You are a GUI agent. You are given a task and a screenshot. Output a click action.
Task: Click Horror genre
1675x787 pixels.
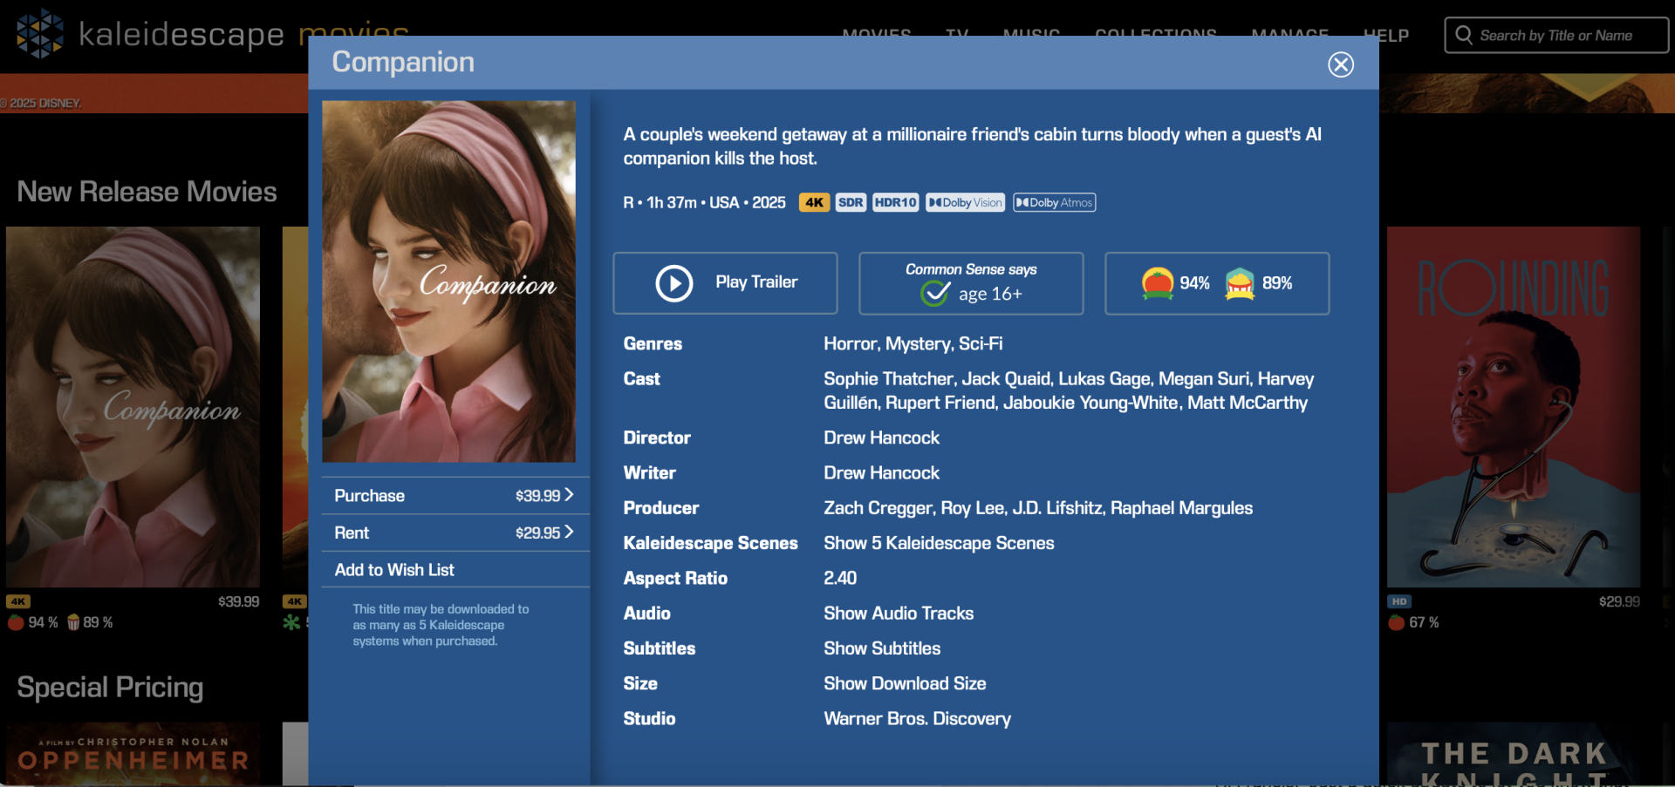tap(850, 343)
